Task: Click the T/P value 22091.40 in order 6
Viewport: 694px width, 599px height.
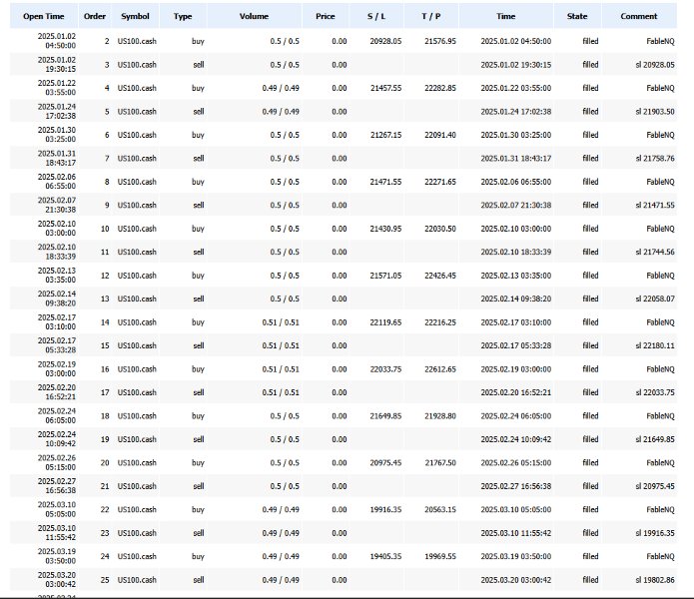Action: click(440, 135)
